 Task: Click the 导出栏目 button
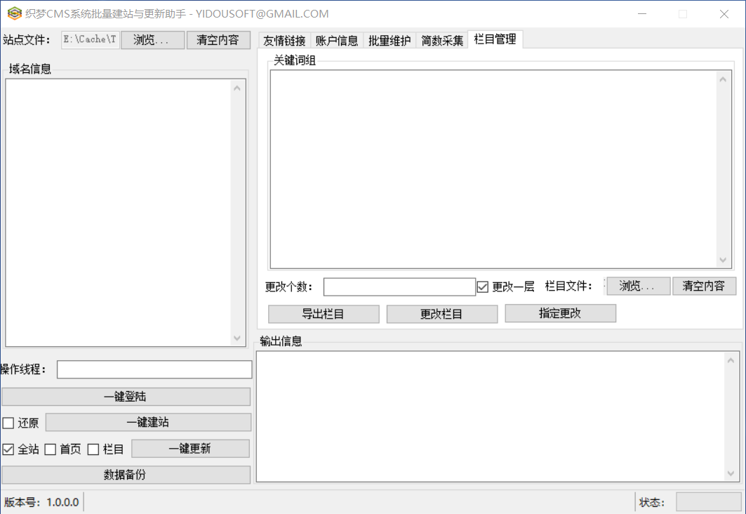point(324,314)
